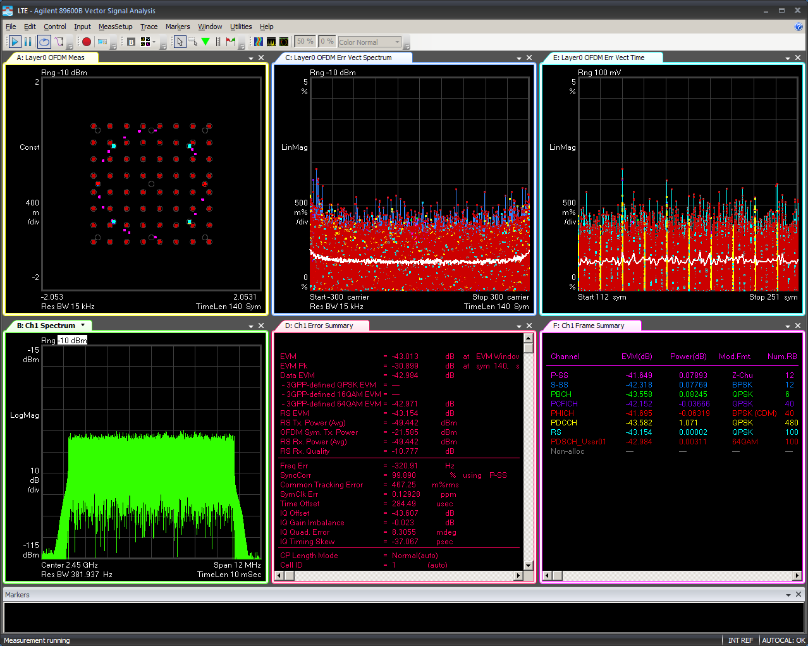Open the trace layout grid dropdown
This screenshot has width=808, height=646.
point(154,42)
